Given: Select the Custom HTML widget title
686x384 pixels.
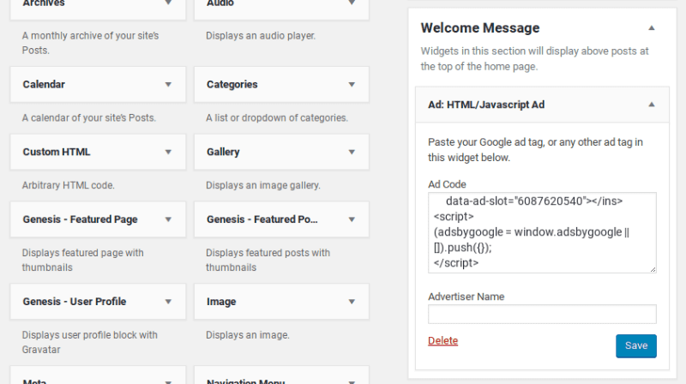Looking at the screenshot, I should pyautogui.click(x=57, y=153).
